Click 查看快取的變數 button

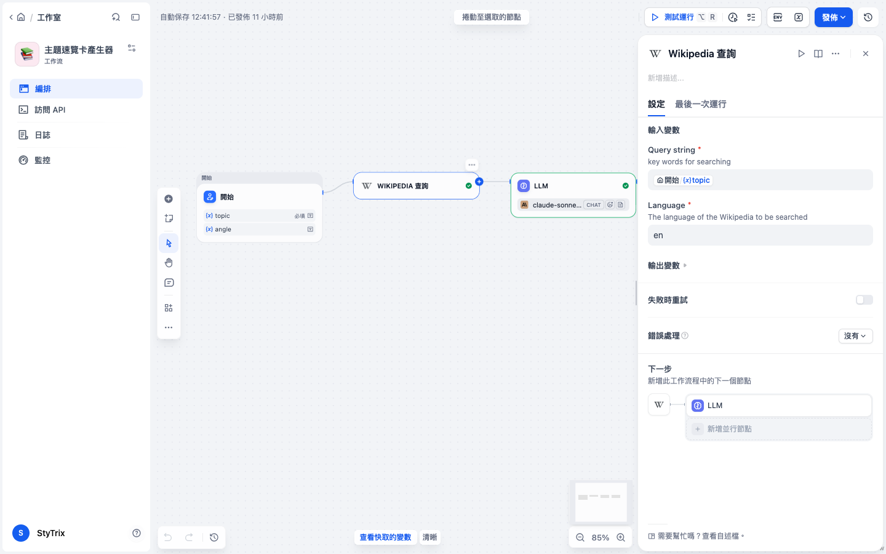point(385,537)
